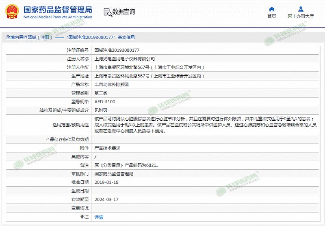The width and height of the screenshot is (325, 226).
Task: Click the 网上办事大厅 person icon
Action: click(301, 9)
